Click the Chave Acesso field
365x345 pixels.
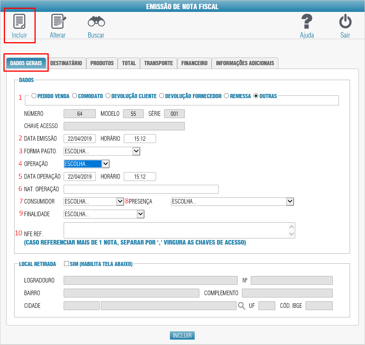[x=124, y=126]
